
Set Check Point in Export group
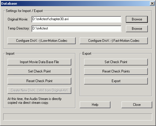click(116, 62)
